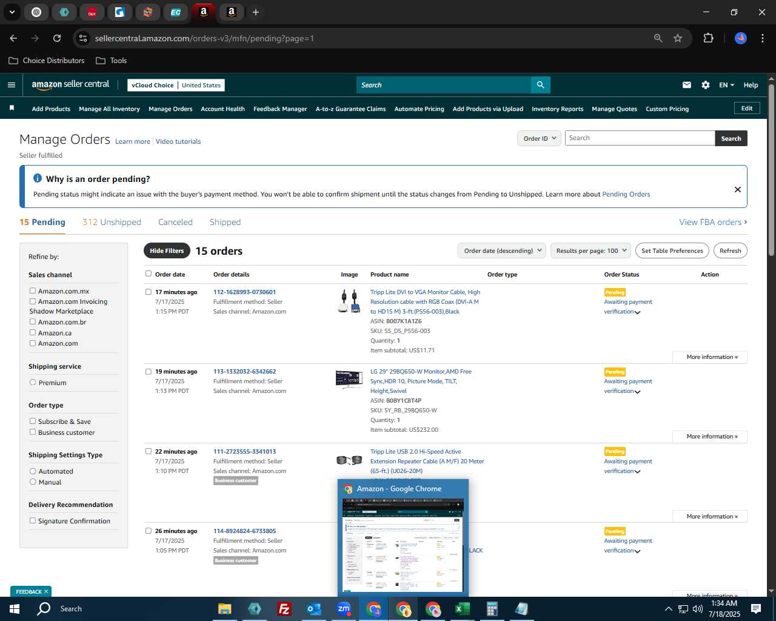Select the Premium shipping service radio

tap(33, 382)
